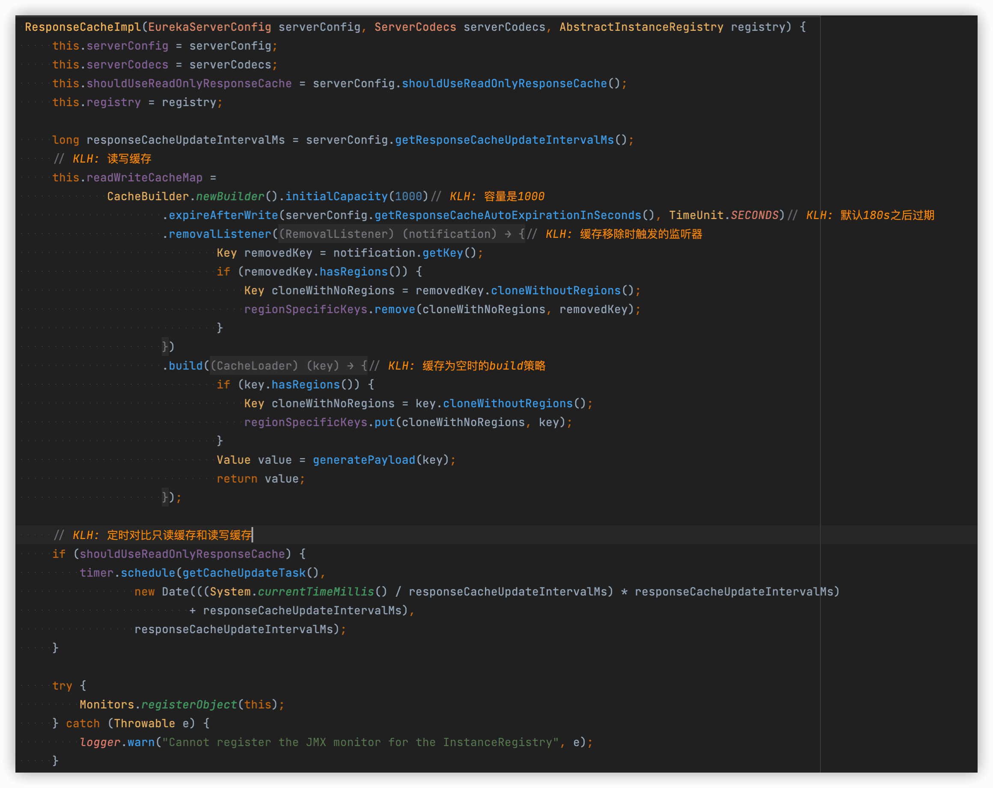Click the Throwable exception type
This screenshot has width=993, height=788.
click(x=145, y=723)
